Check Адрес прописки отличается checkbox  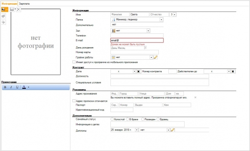(74, 101)
